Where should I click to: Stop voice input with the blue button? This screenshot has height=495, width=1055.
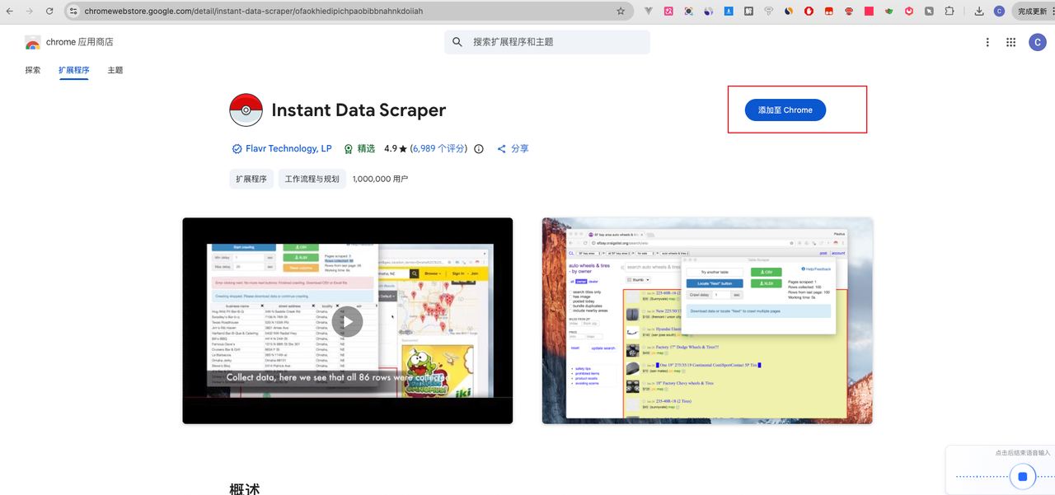pyautogui.click(x=1022, y=476)
